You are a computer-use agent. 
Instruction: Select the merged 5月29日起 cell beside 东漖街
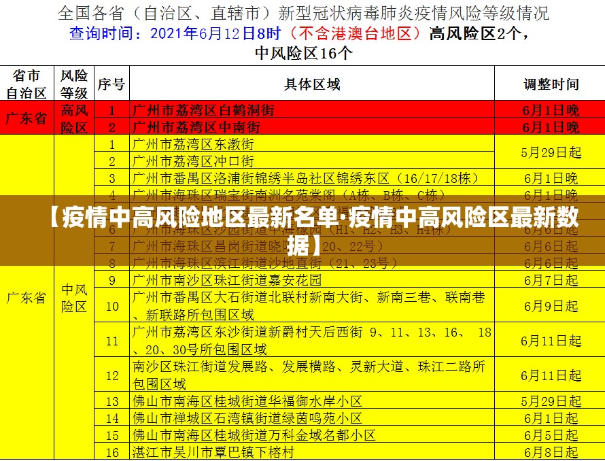(551, 152)
